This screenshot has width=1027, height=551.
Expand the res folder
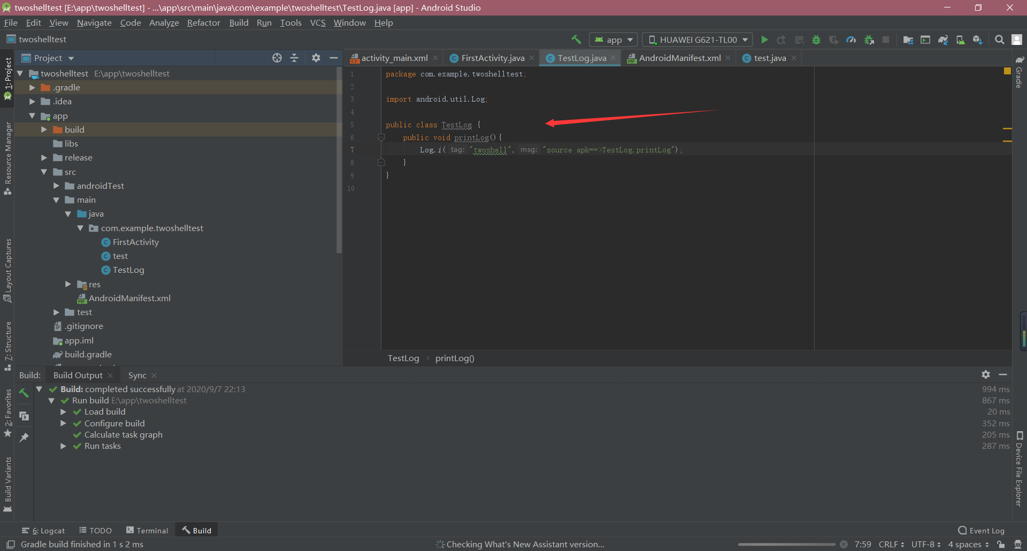coord(68,284)
